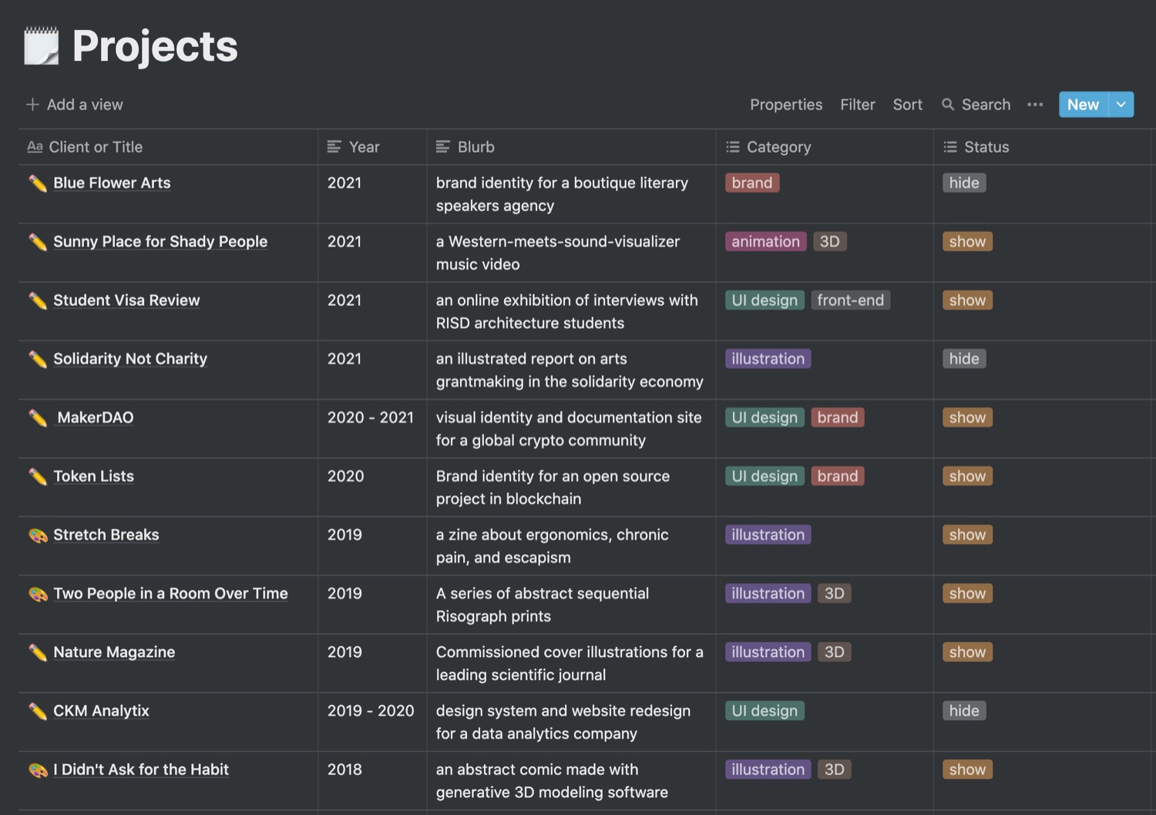Open the Filter menu

pos(858,105)
